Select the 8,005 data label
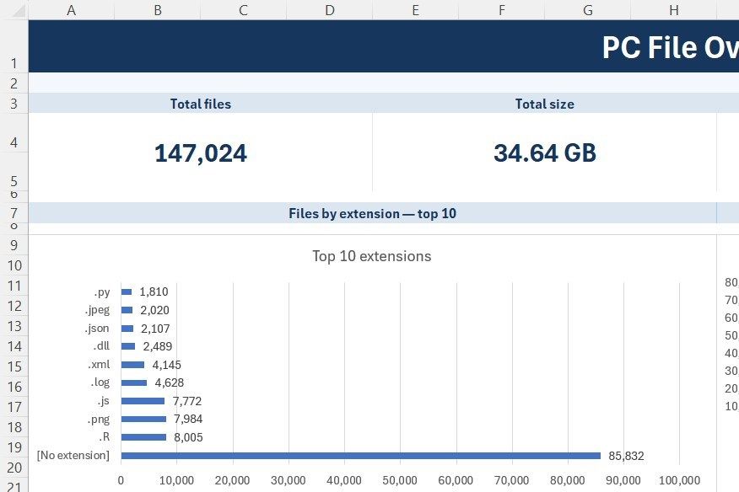Screen dimensions: 739x492 tap(188, 437)
